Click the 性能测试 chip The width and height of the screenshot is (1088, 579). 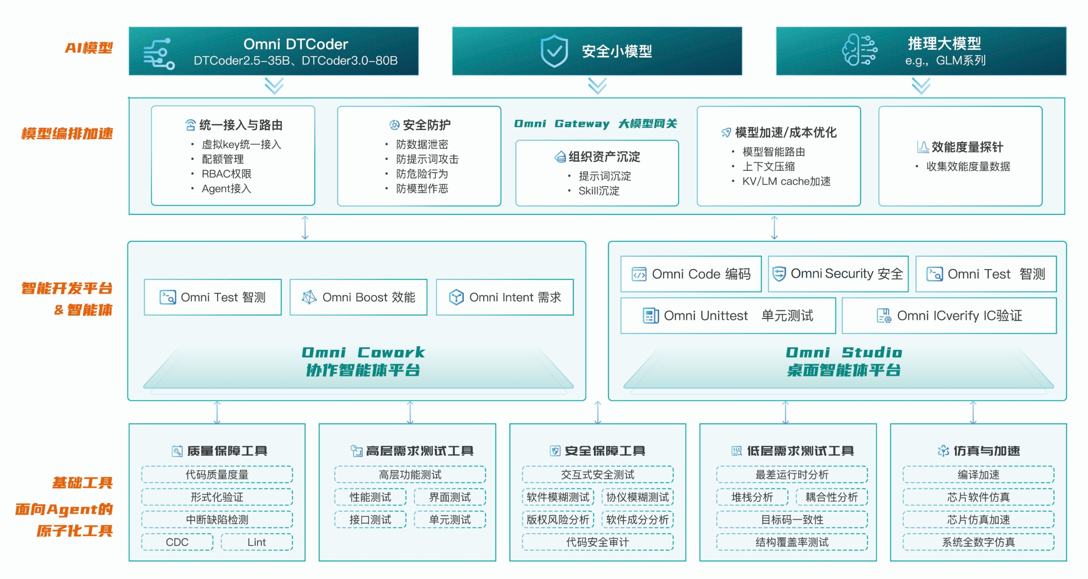coord(370,497)
